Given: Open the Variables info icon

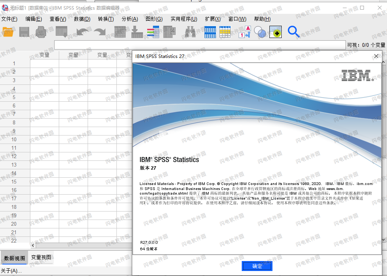Looking at the screenshot, I should 153,32.
